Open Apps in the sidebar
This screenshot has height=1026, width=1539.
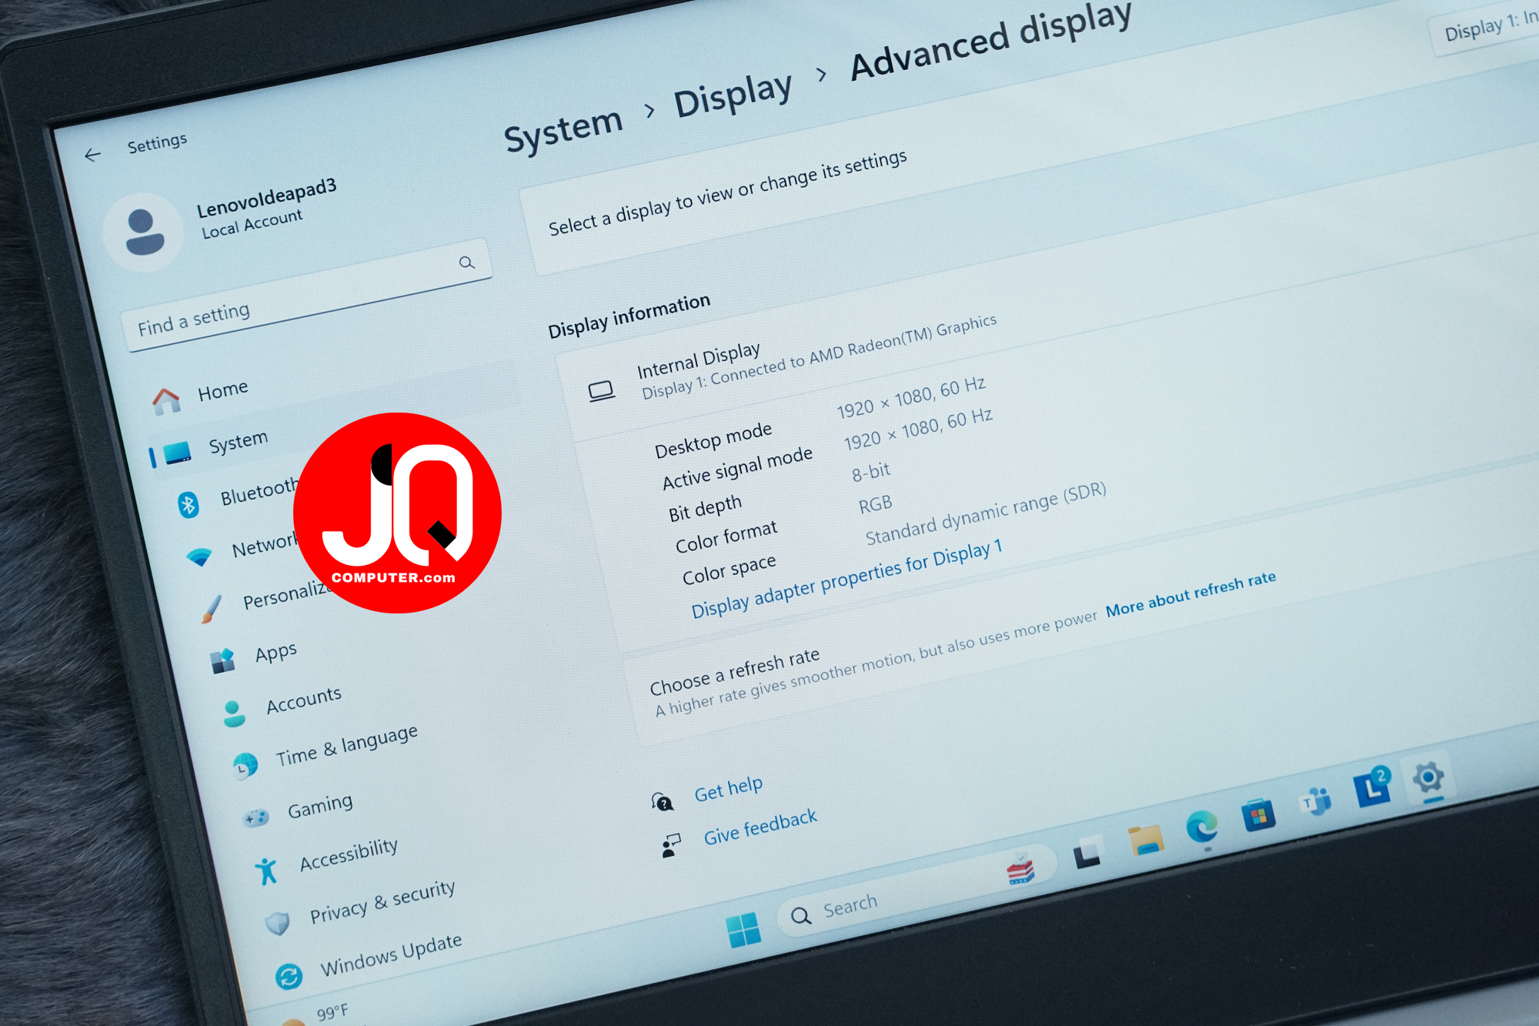point(275,653)
